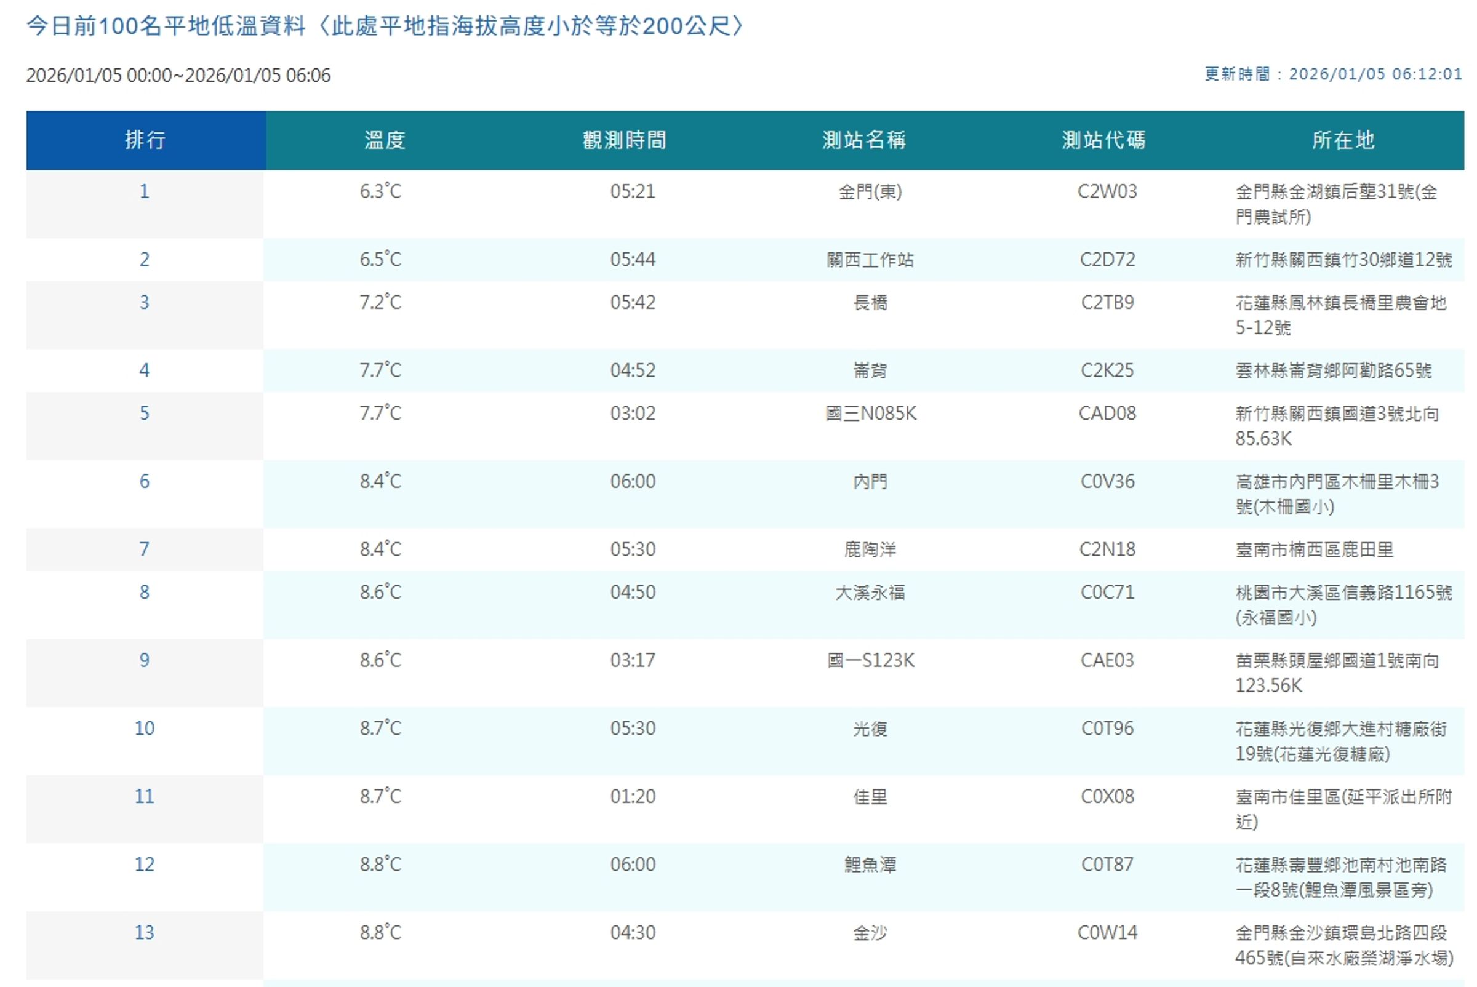Click observation time 05:44
1477x987 pixels.
[633, 259]
